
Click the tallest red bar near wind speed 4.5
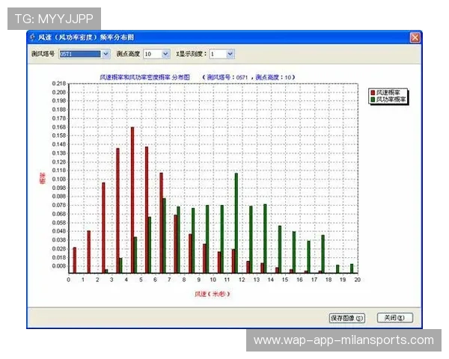coord(132,200)
